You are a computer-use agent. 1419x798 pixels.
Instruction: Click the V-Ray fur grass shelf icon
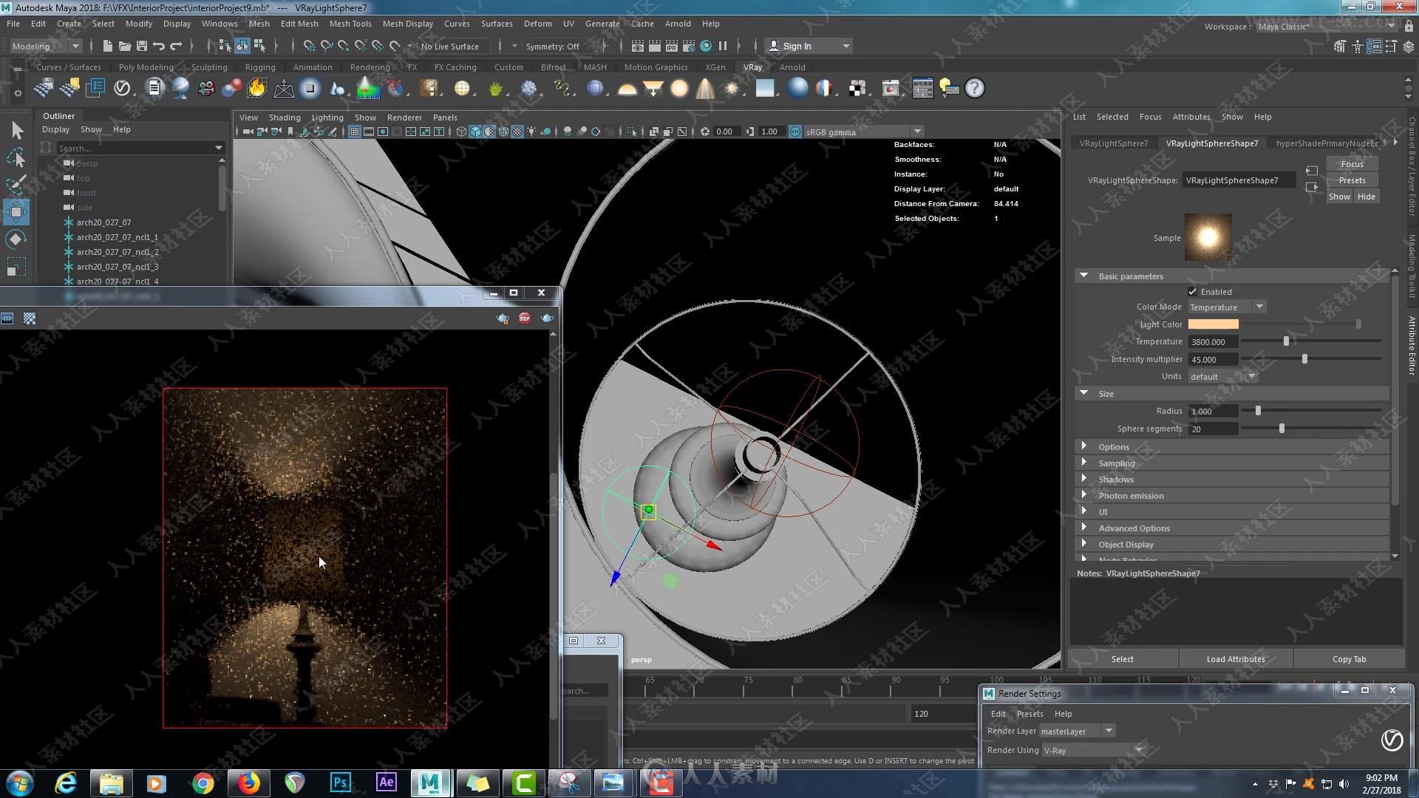tap(496, 89)
